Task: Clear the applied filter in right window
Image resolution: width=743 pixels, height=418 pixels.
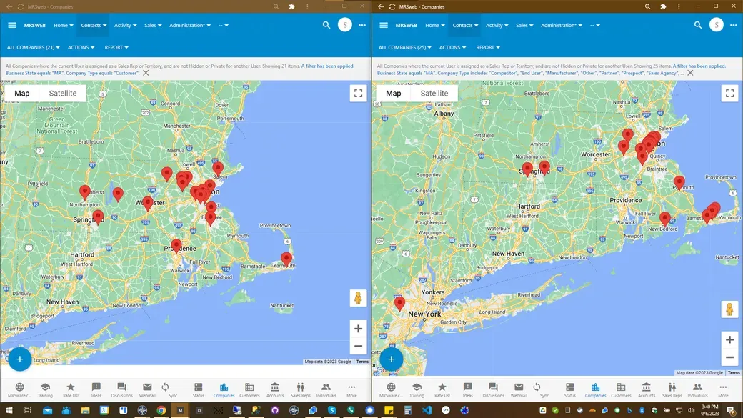Action: (690, 73)
